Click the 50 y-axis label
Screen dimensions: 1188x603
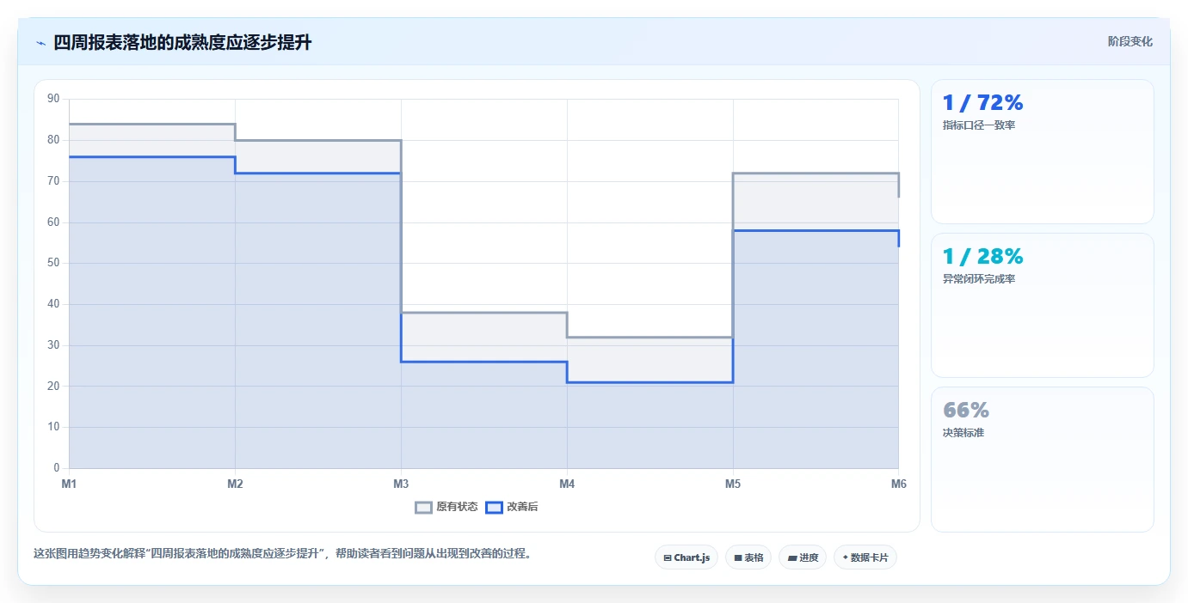(53, 263)
